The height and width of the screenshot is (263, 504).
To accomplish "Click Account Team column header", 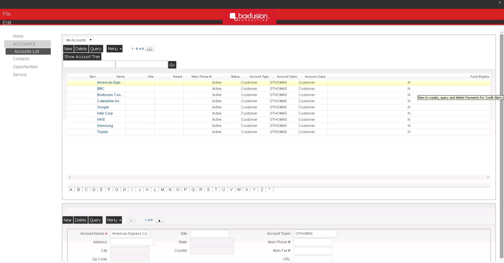I will pyautogui.click(x=287, y=77).
